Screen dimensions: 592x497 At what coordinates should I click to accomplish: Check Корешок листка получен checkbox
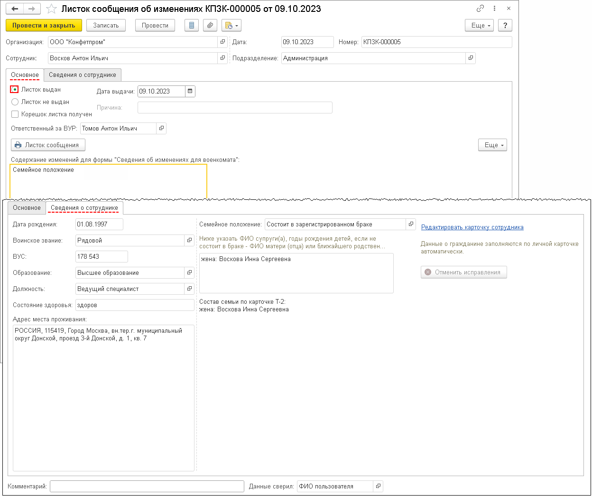point(15,114)
